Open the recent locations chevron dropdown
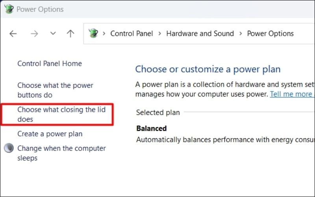The image size is (315, 197). coord(53,34)
